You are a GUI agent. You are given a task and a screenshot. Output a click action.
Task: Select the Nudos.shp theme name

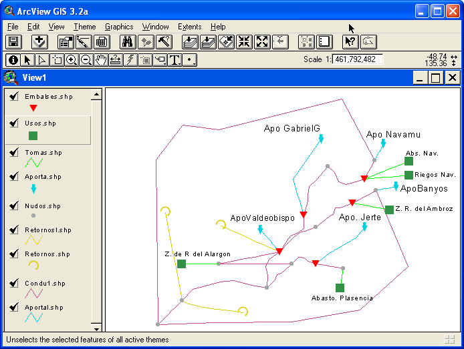pos(43,206)
